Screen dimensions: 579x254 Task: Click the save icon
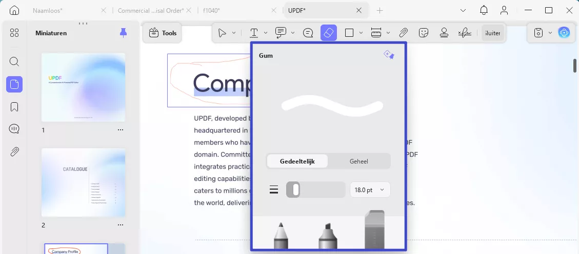point(538,33)
